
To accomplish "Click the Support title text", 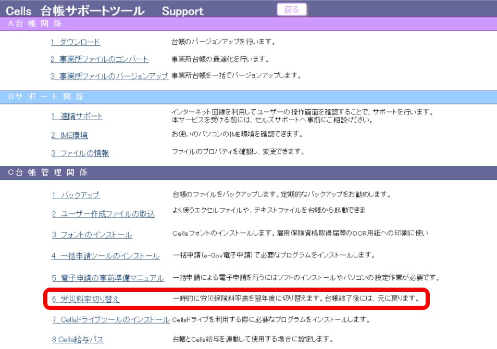I will point(182,11).
